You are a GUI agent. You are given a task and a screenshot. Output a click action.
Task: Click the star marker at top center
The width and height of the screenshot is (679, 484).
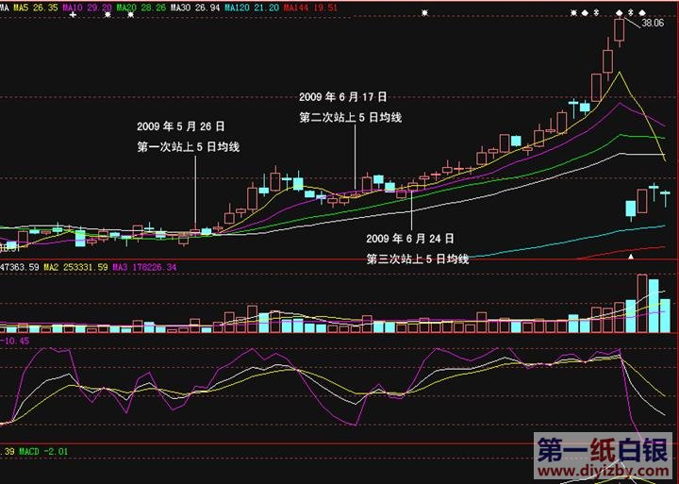coord(424,12)
